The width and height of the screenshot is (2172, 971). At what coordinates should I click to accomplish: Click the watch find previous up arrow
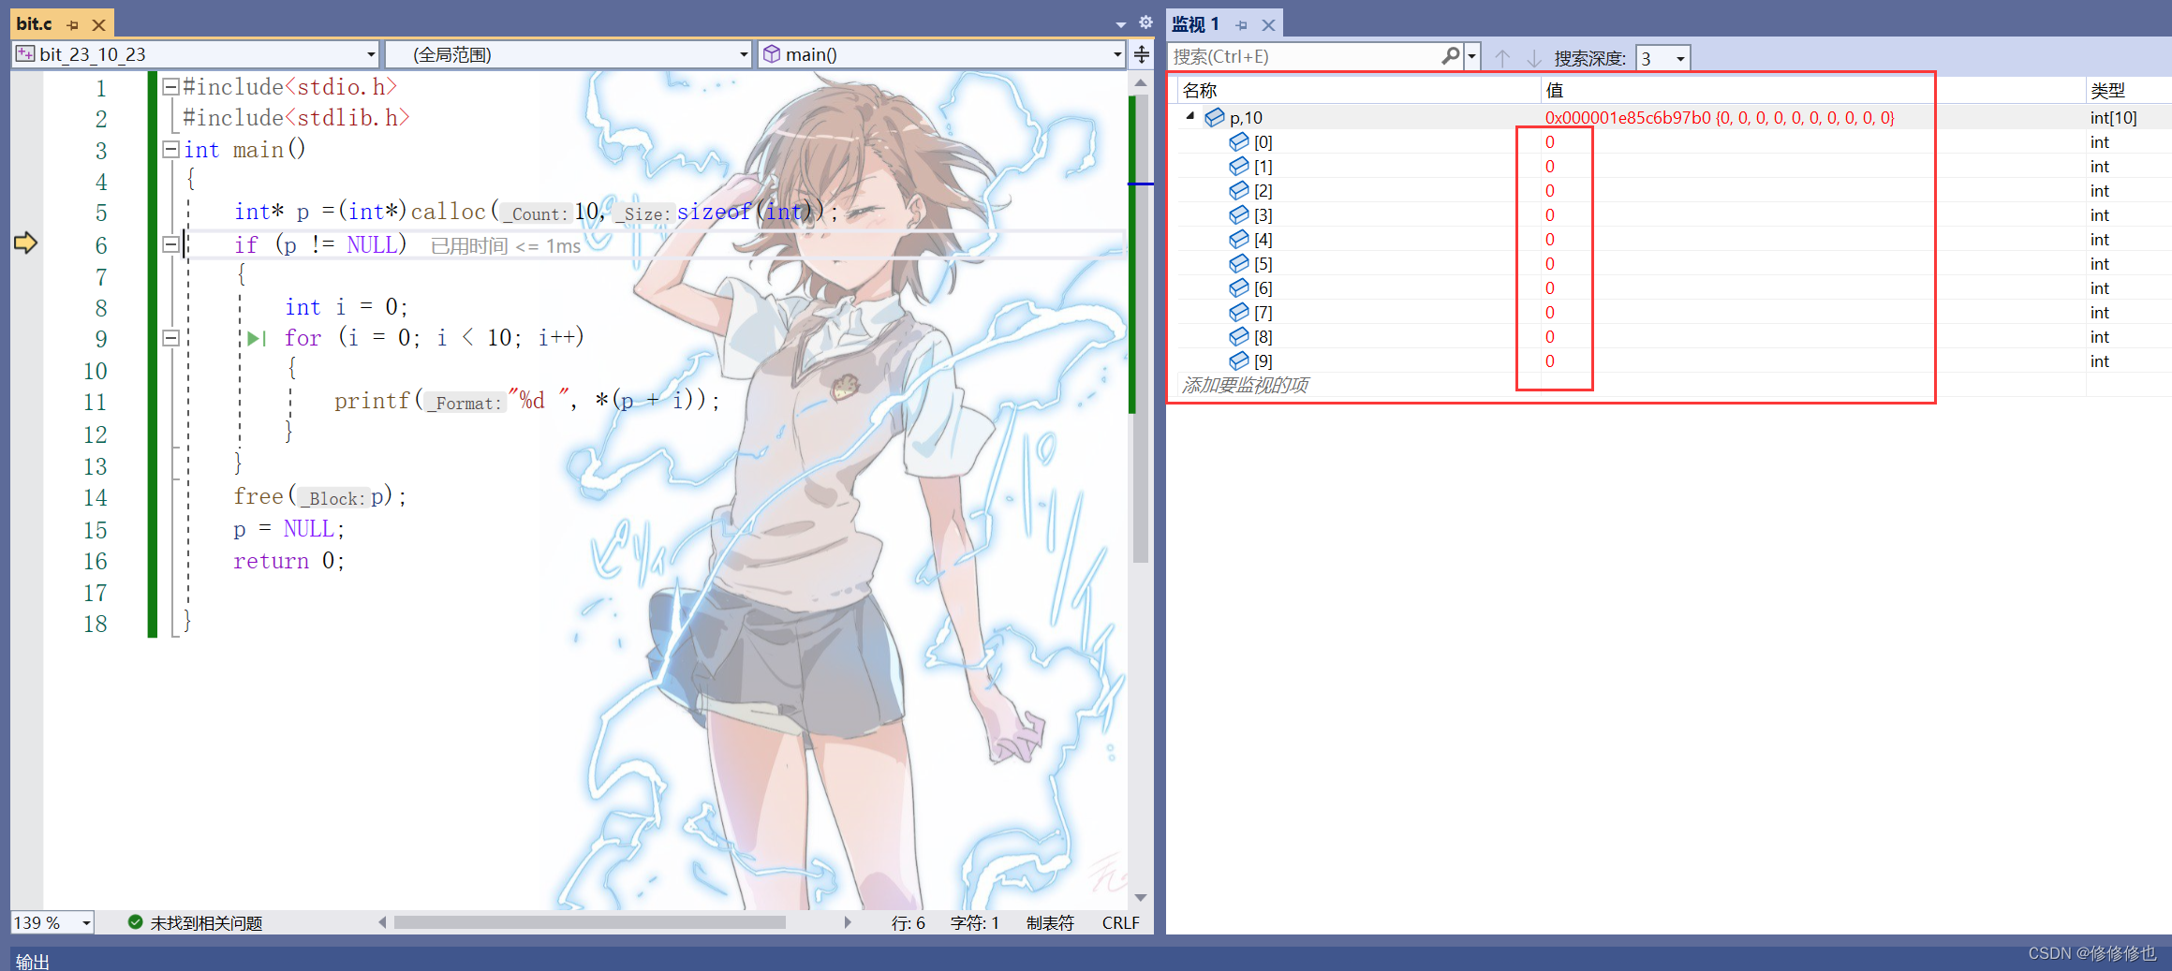1502,58
